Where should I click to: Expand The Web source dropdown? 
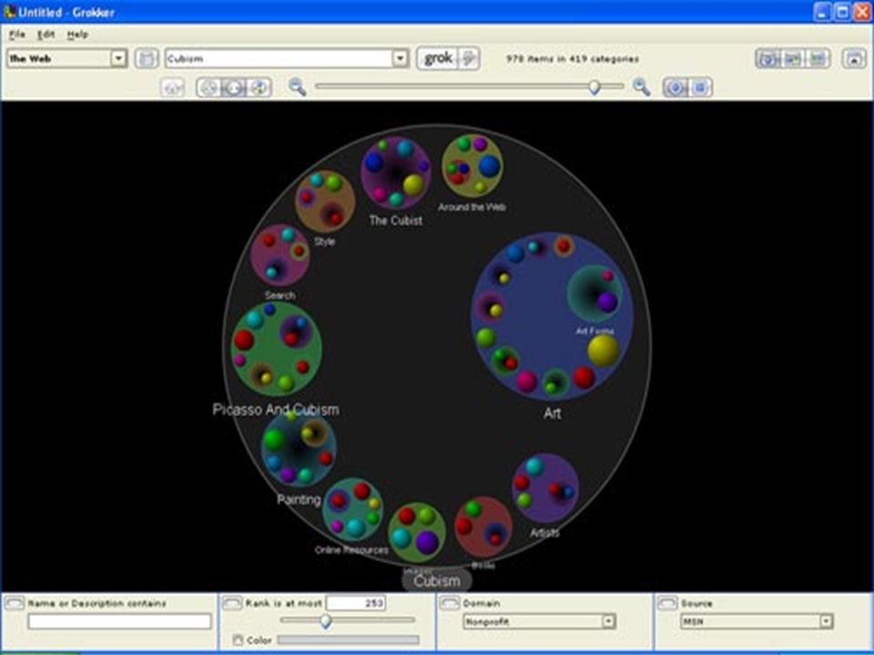(118, 58)
